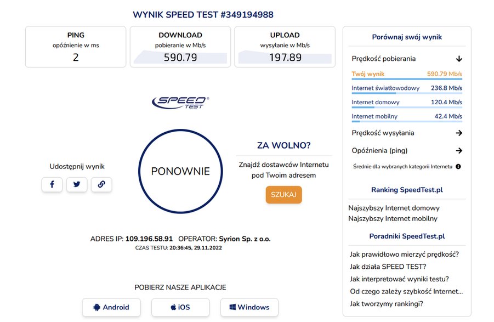Open the Jak działa SPEED TEST? guide
This screenshot has width=494, height=322.
tap(388, 267)
